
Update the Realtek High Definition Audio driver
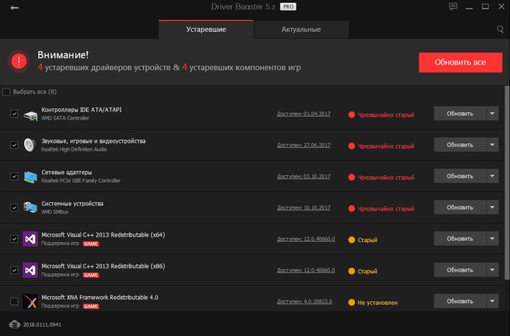click(460, 145)
